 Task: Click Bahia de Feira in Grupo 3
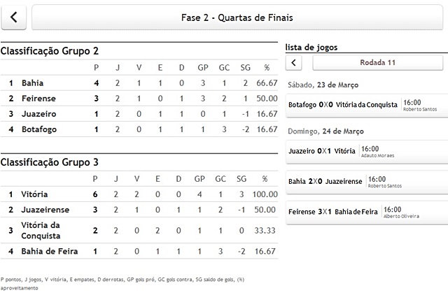(x=49, y=251)
